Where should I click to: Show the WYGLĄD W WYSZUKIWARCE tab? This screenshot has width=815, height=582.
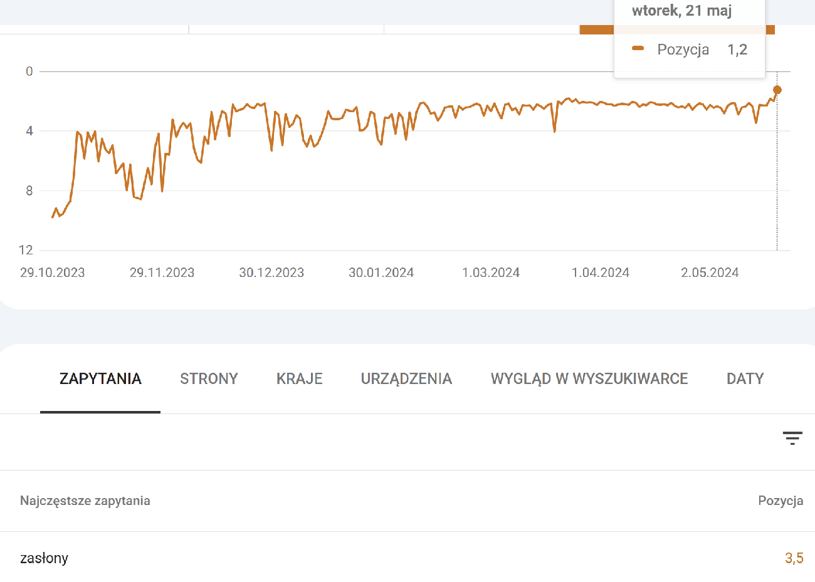point(589,379)
